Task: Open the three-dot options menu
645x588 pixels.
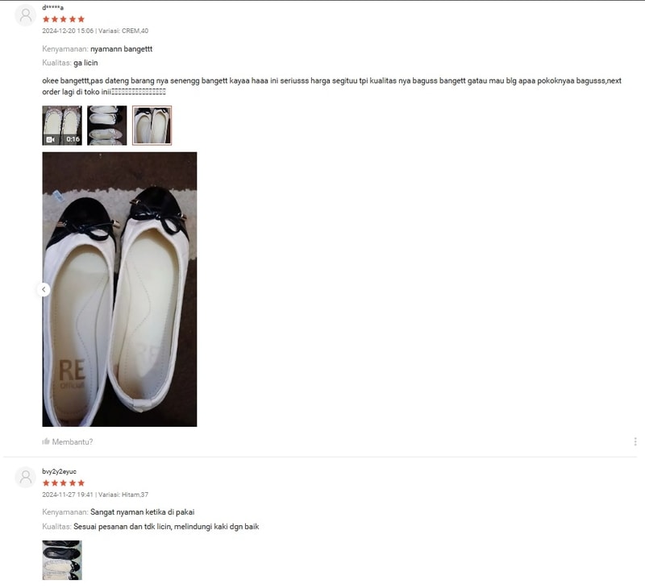Action: [635, 441]
